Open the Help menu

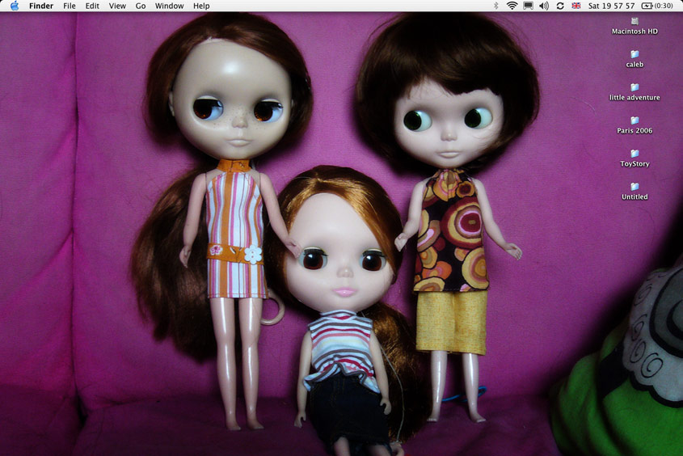pyautogui.click(x=201, y=6)
